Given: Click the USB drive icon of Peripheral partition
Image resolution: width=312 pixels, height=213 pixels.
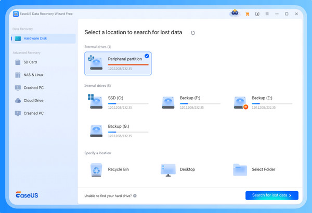Looking at the screenshot, I should pyautogui.click(x=95, y=62).
